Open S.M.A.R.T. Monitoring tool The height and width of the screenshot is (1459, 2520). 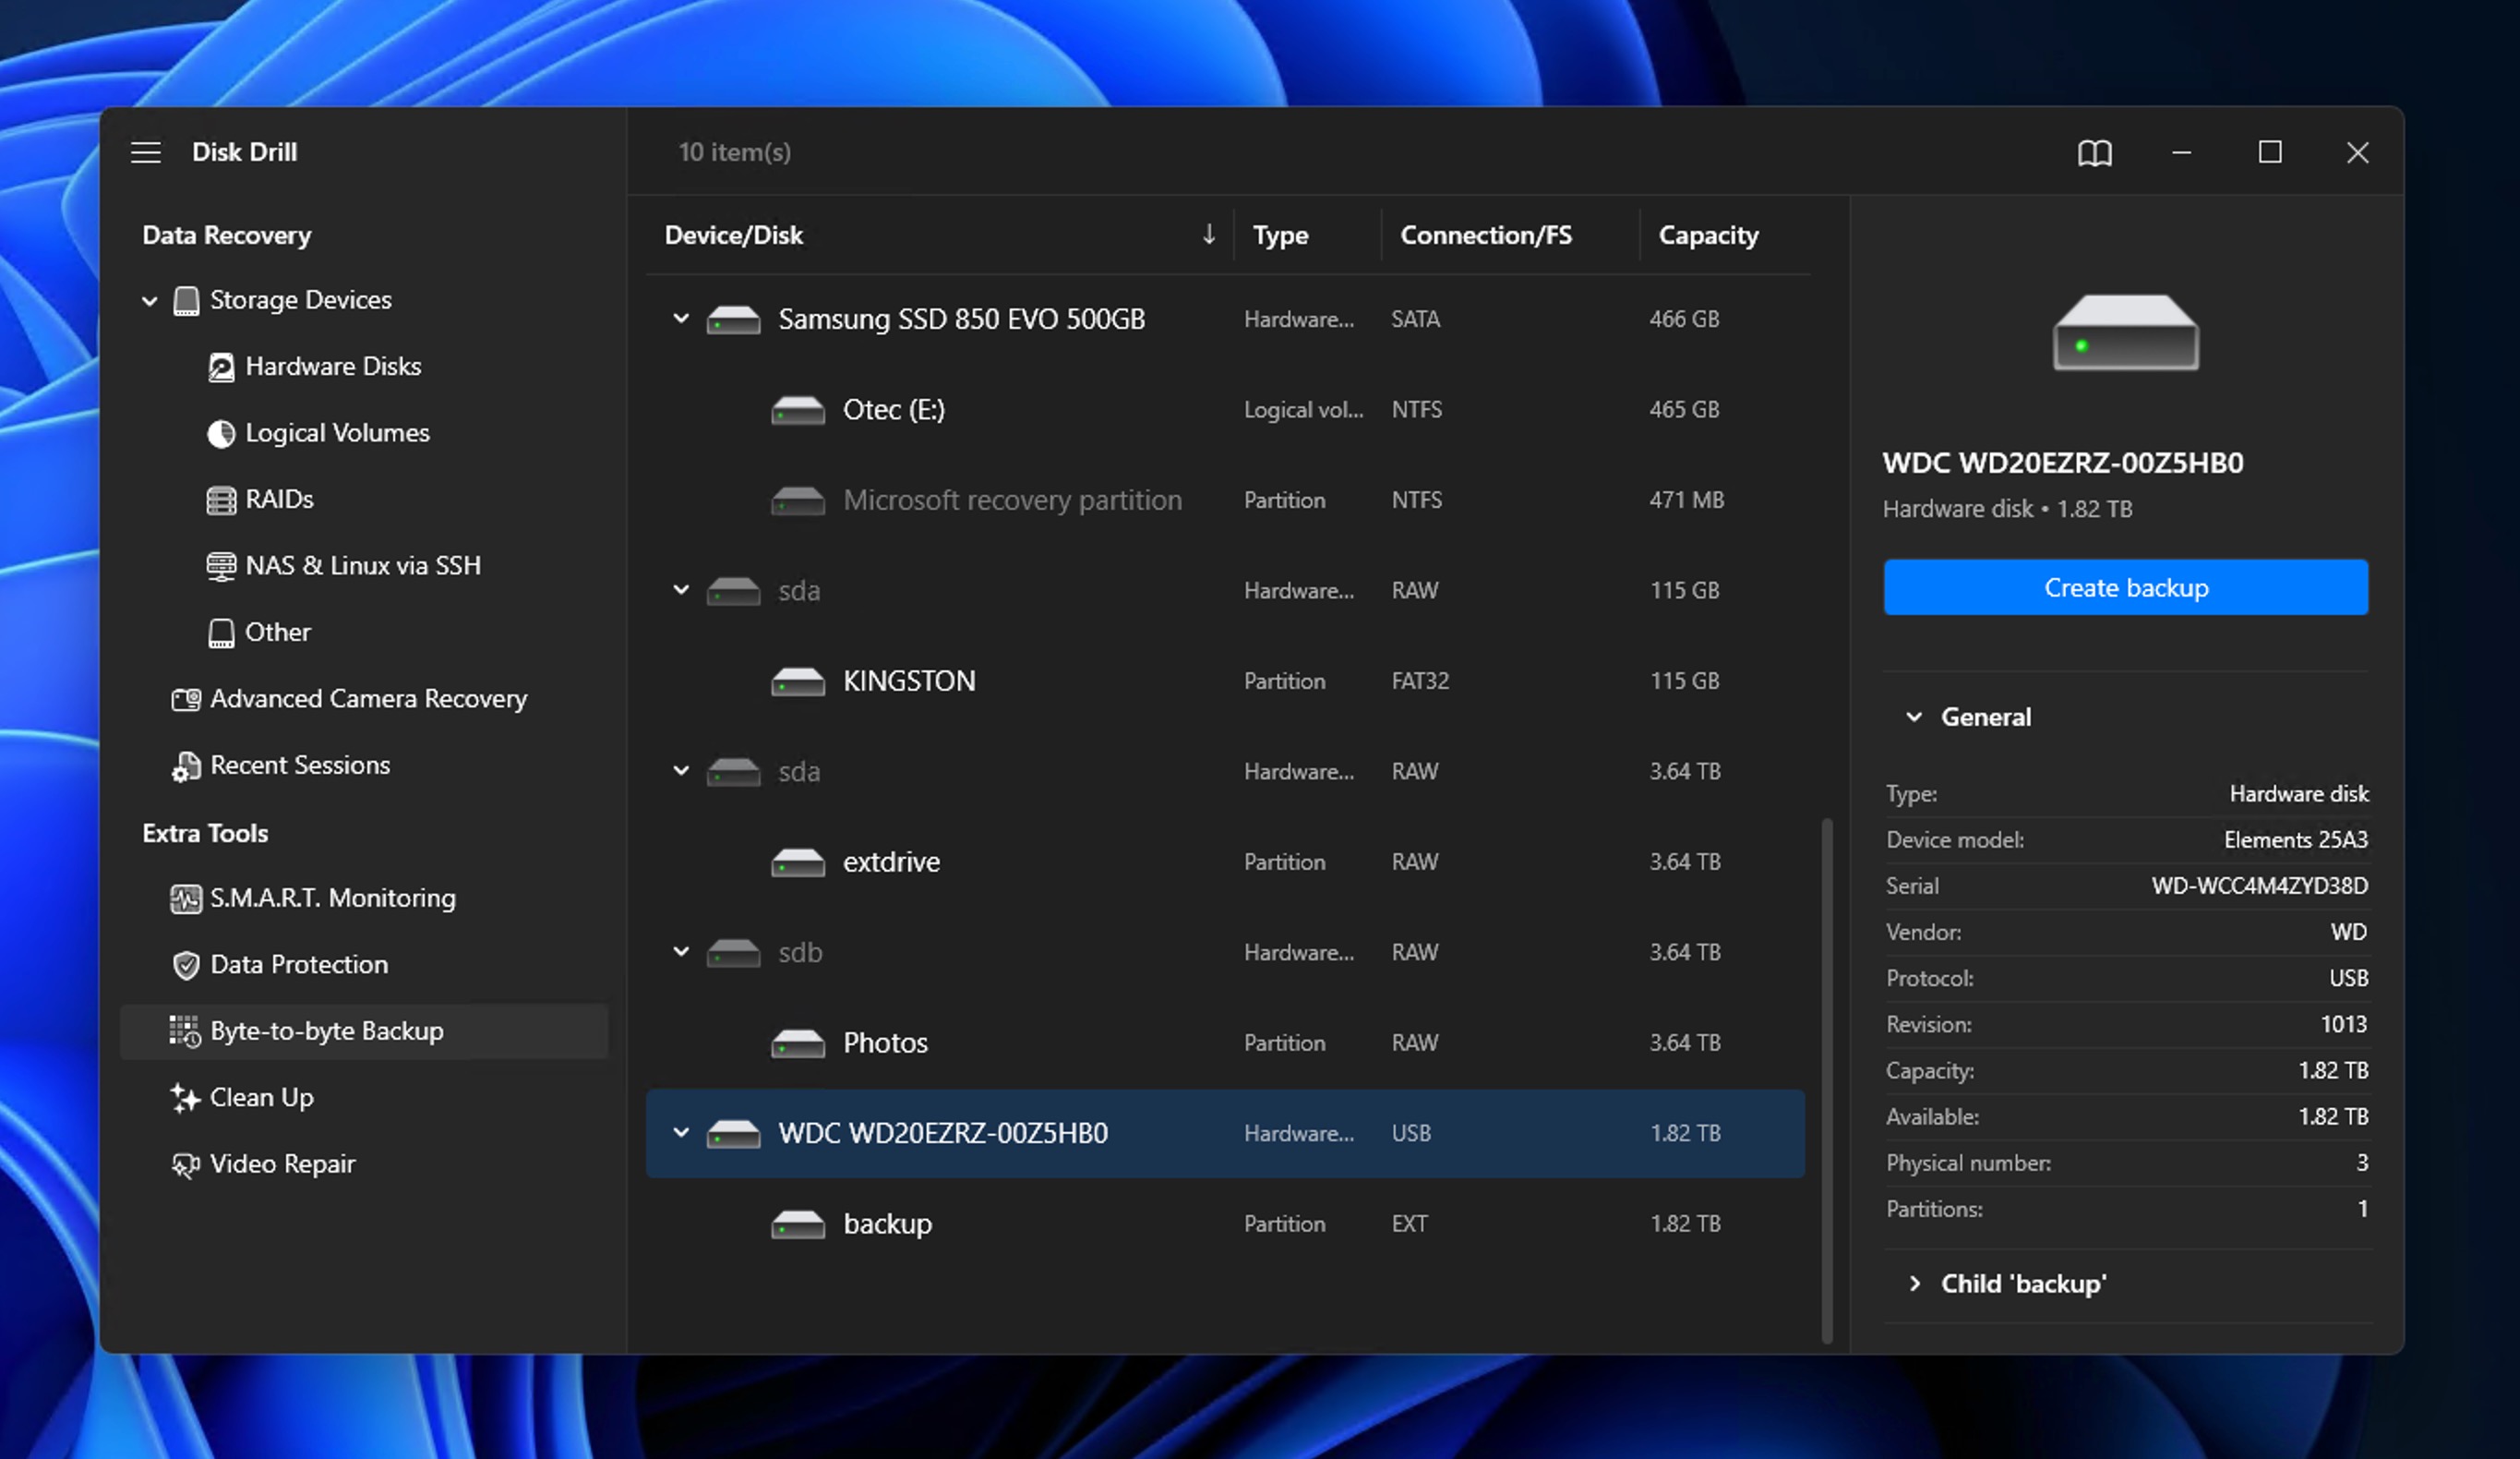click(x=332, y=898)
